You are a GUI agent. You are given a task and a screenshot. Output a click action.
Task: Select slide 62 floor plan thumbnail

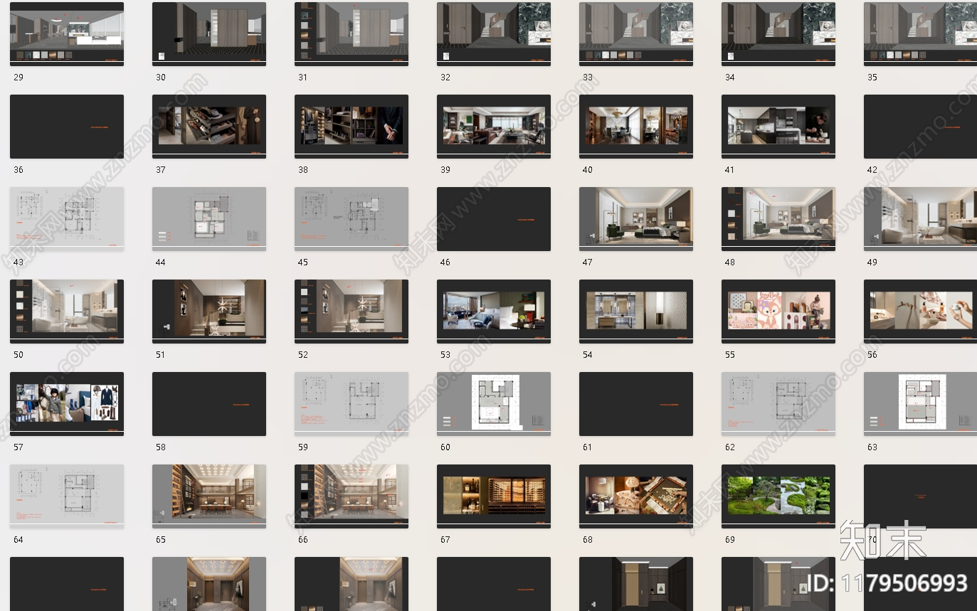point(778,404)
